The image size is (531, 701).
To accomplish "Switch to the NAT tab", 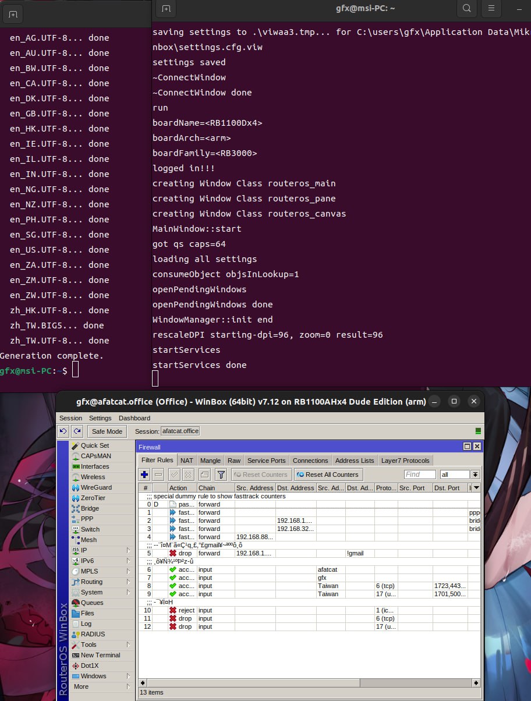I will click(x=186, y=461).
